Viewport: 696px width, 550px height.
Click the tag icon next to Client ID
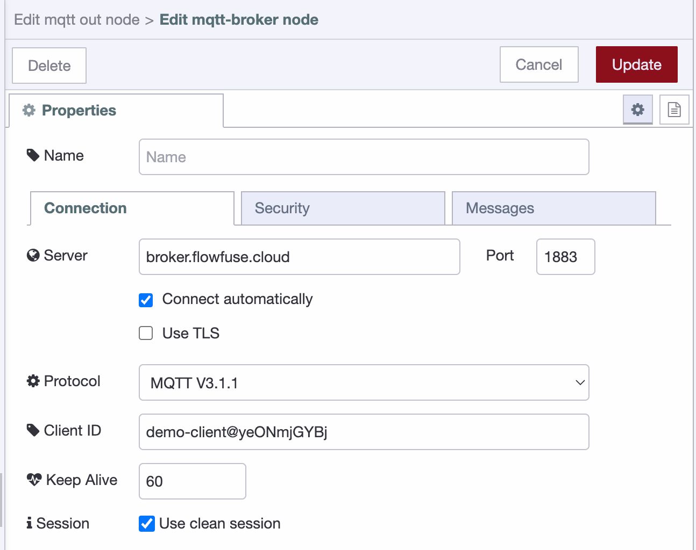tap(32, 429)
